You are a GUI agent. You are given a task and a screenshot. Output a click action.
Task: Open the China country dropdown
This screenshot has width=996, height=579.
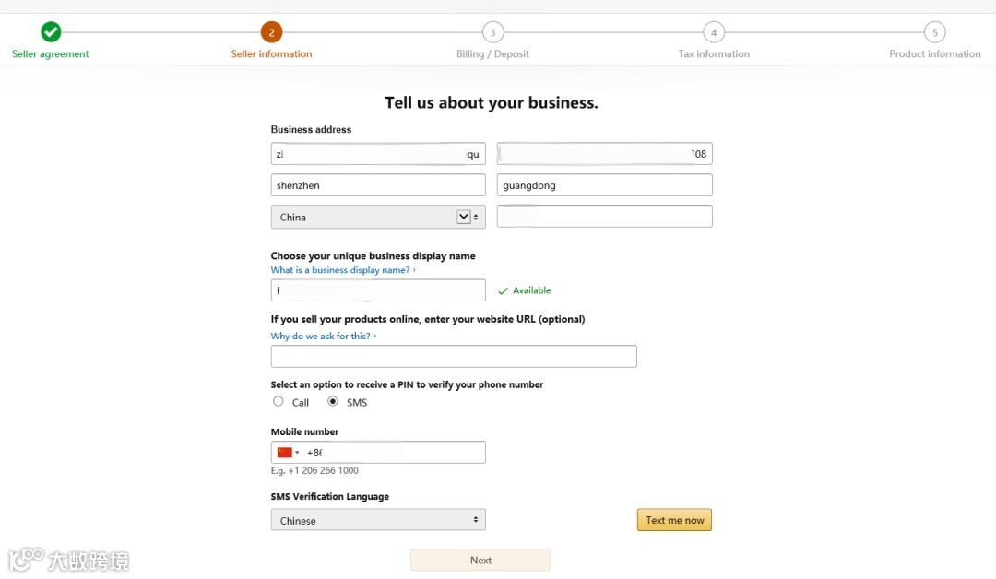pos(378,217)
